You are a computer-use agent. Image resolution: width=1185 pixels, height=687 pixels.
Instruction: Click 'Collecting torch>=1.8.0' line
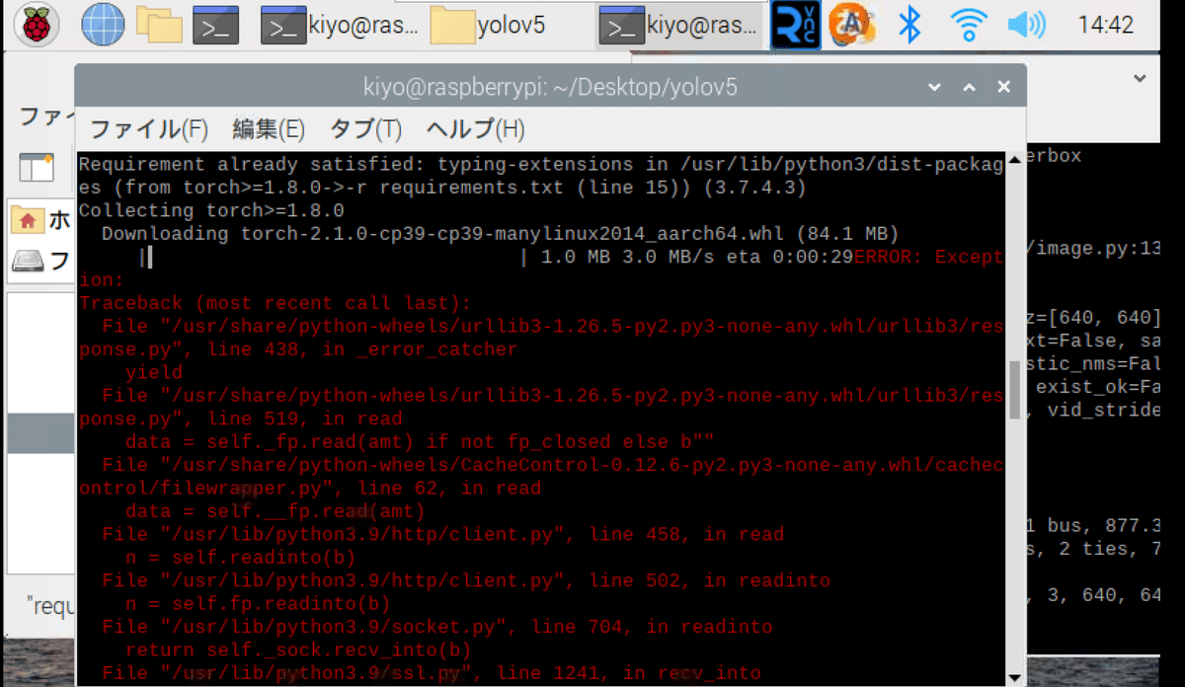tap(211, 210)
